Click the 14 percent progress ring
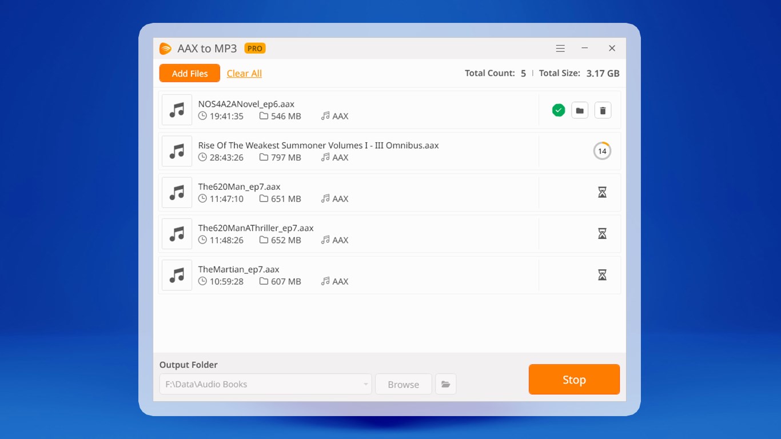Viewport: 781px width, 439px height. pyautogui.click(x=602, y=151)
